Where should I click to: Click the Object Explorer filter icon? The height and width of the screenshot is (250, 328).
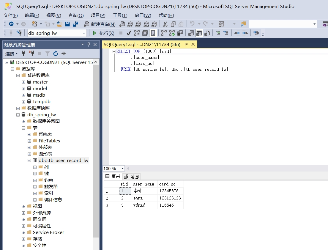[x=48, y=54]
